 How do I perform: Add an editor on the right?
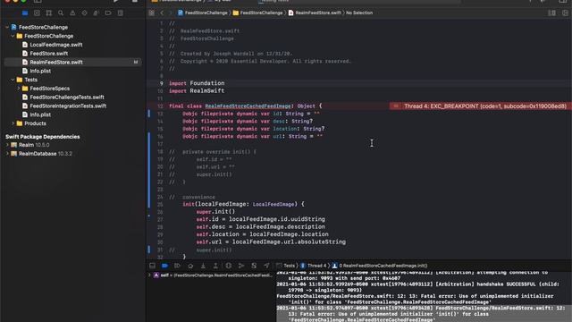pos(565,13)
